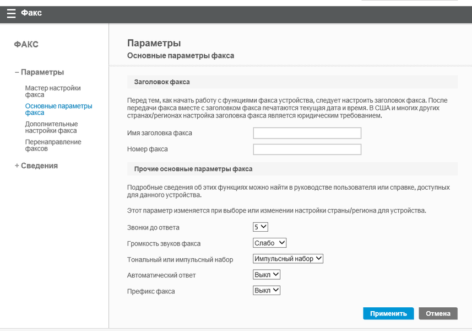Open Тональный или импульсный набор dropdown
This screenshot has width=472, height=331.
pos(288,259)
